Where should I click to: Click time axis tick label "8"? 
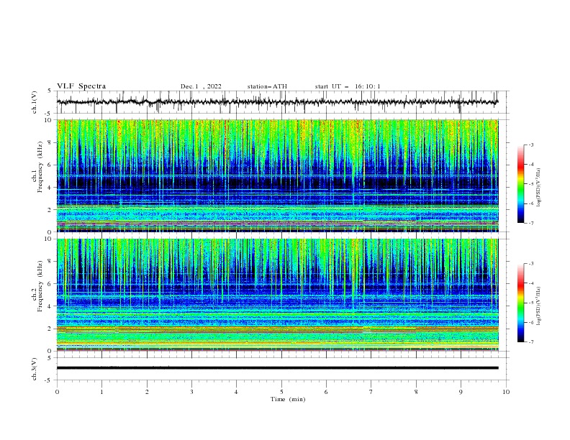click(416, 392)
